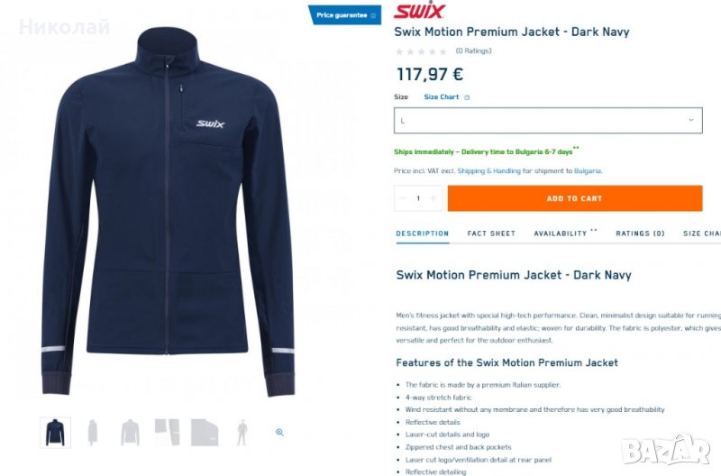Click the star rating icons
721x476 pixels.
tap(421, 51)
